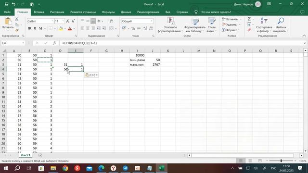The image size is (308, 173).
Task: Open Comments pane icon at top right
Action: coord(302,12)
